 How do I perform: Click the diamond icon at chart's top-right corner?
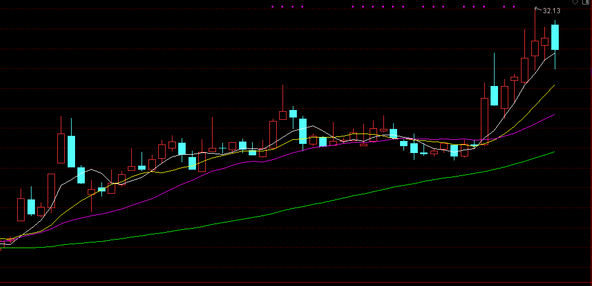point(575,2)
